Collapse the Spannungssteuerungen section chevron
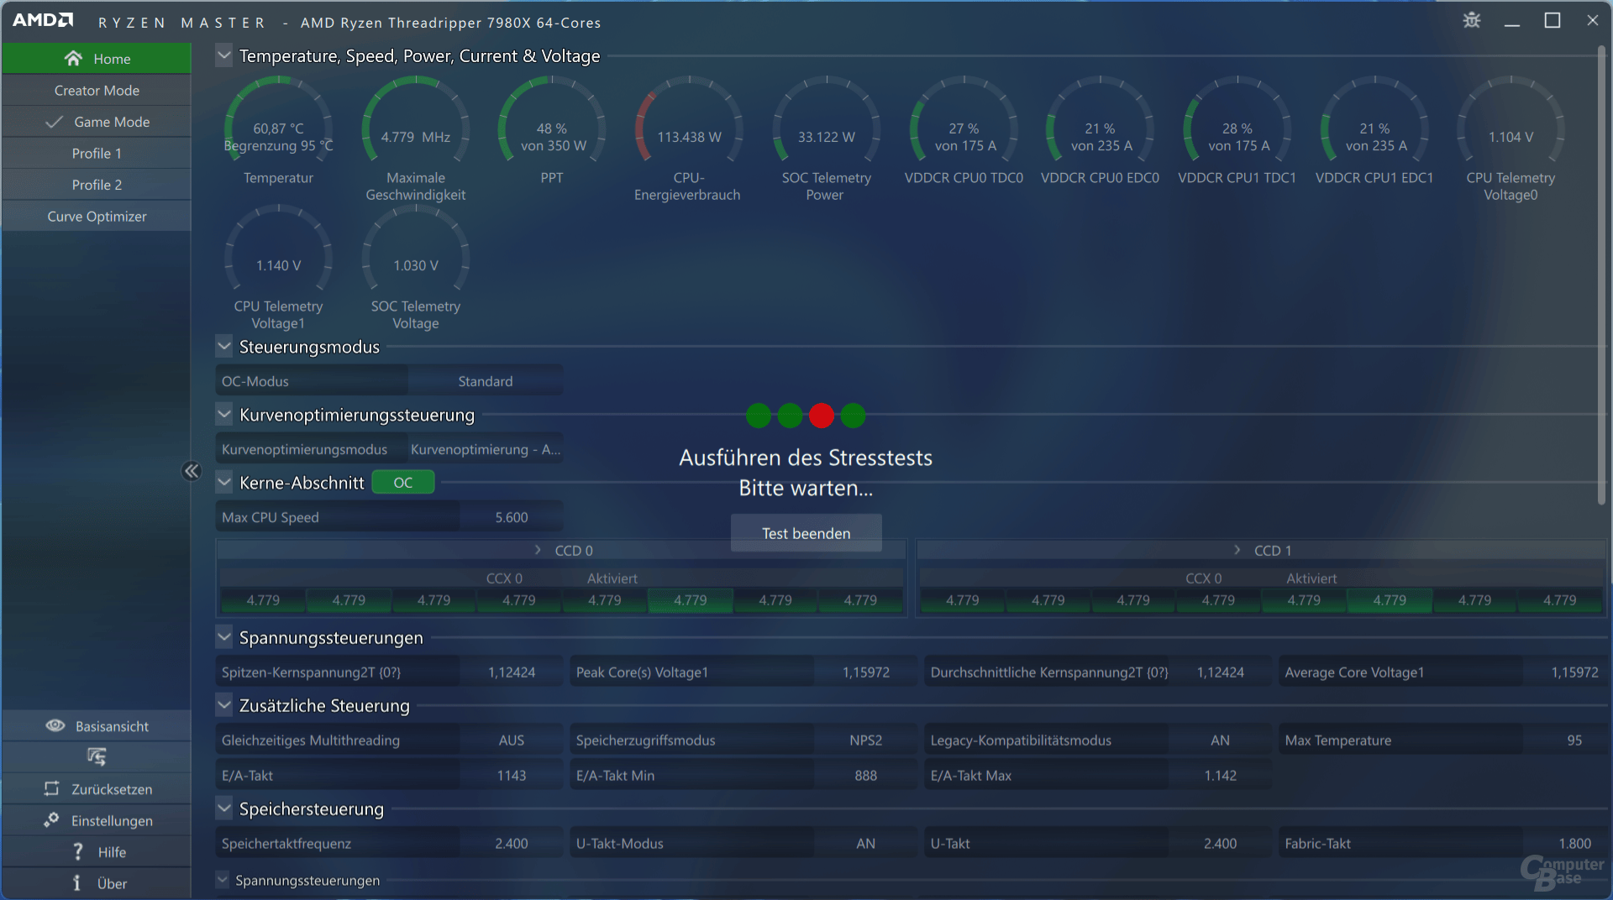Image resolution: width=1613 pixels, height=900 pixels. tap(223, 638)
